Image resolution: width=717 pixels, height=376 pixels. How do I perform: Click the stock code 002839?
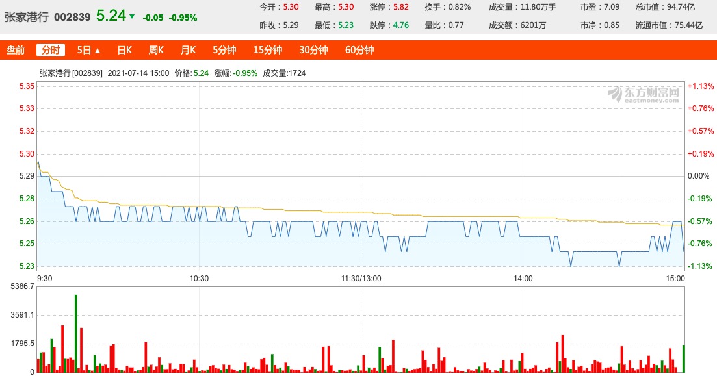[72, 18]
